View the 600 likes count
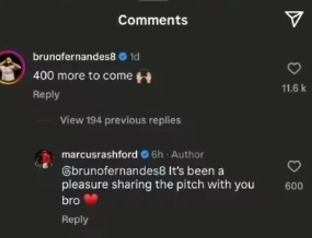The height and width of the screenshot is (238, 312). 294,186
